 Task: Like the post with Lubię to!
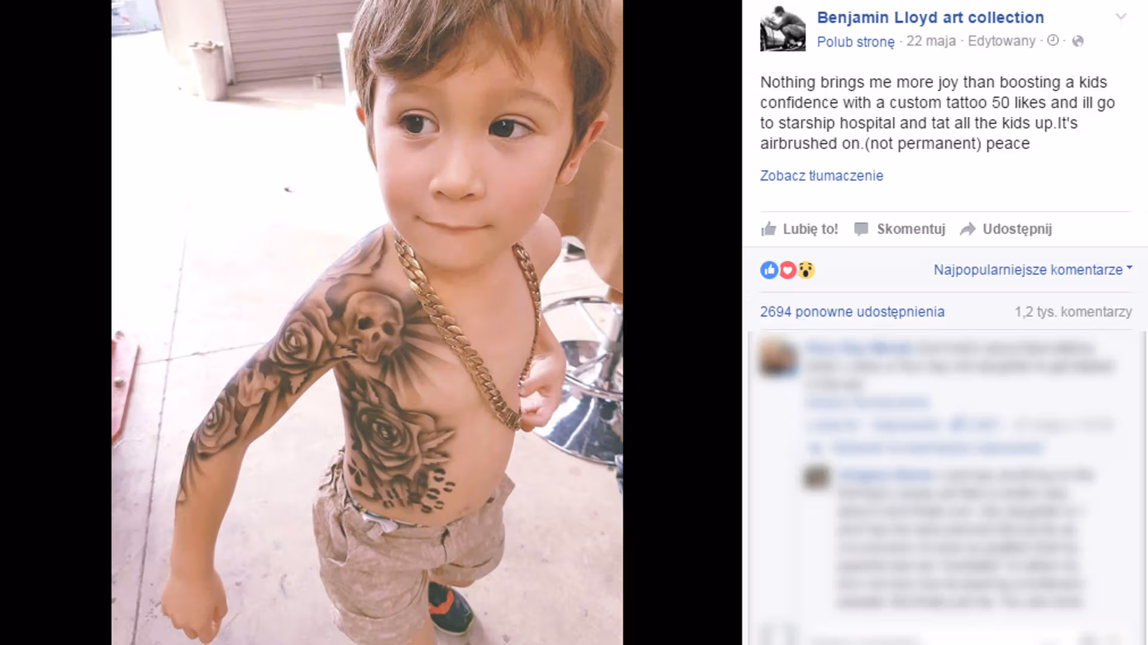799,229
